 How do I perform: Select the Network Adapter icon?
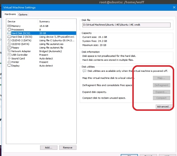(x=9, y=51)
